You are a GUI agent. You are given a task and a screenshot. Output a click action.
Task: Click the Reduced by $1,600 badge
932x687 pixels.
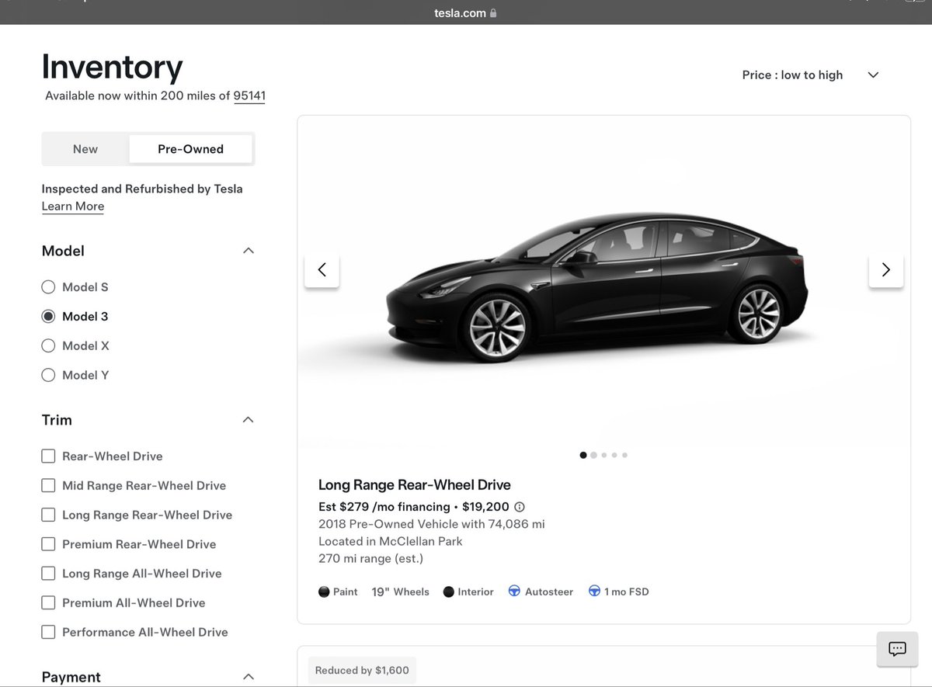tap(362, 671)
